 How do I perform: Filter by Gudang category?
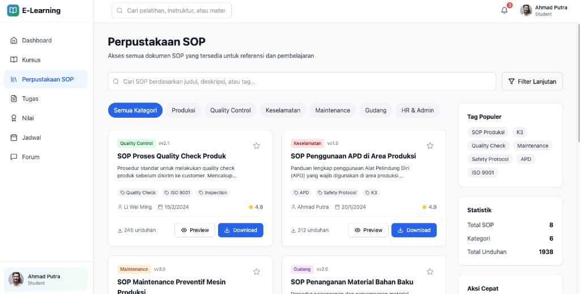(376, 110)
